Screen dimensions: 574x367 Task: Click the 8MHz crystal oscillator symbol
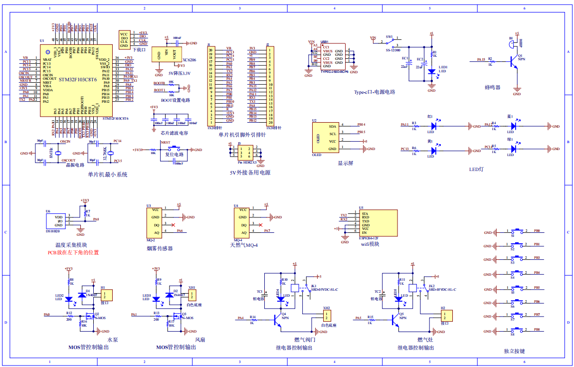coord(58,154)
